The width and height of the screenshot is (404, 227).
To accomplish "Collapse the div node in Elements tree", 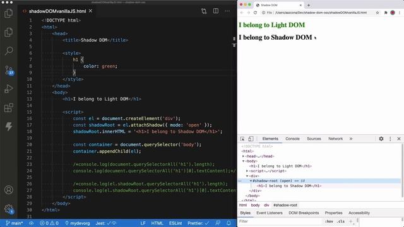I will pyautogui.click(x=247, y=176).
